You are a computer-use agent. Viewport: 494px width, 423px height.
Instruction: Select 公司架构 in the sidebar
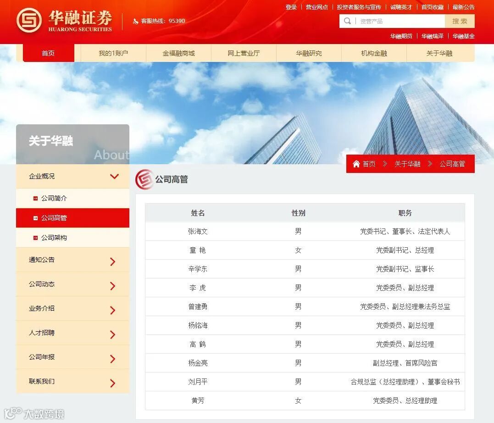coord(73,238)
